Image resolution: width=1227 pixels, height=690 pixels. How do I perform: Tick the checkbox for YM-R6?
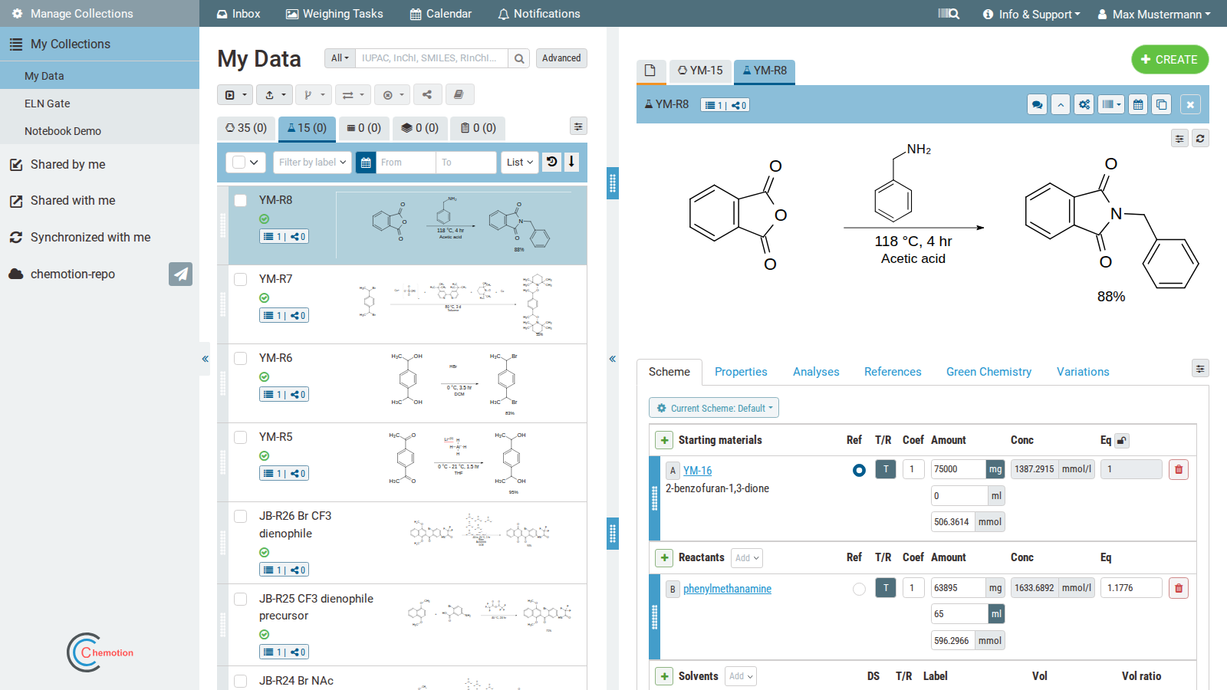pyautogui.click(x=240, y=358)
